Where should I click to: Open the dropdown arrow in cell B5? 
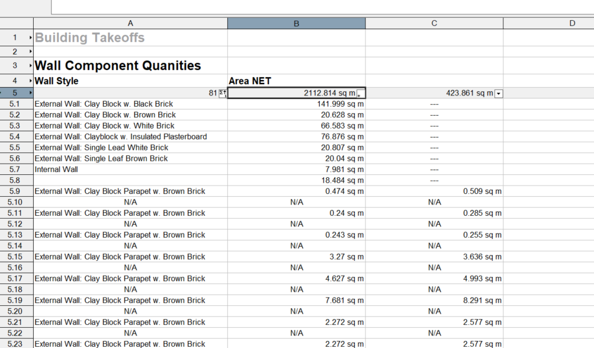point(361,94)
